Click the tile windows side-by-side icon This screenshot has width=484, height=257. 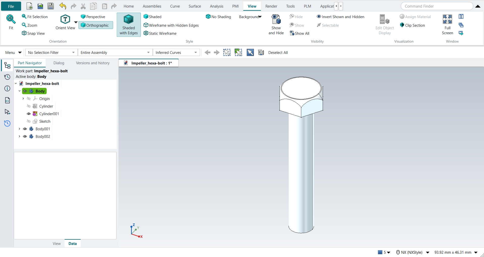(x=461, y=17)
